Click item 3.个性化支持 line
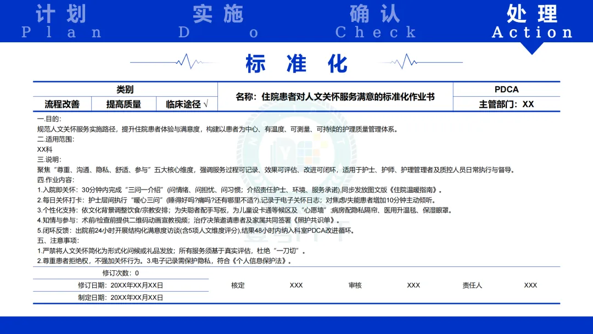The image size is (593, 334). click(245, 210)
